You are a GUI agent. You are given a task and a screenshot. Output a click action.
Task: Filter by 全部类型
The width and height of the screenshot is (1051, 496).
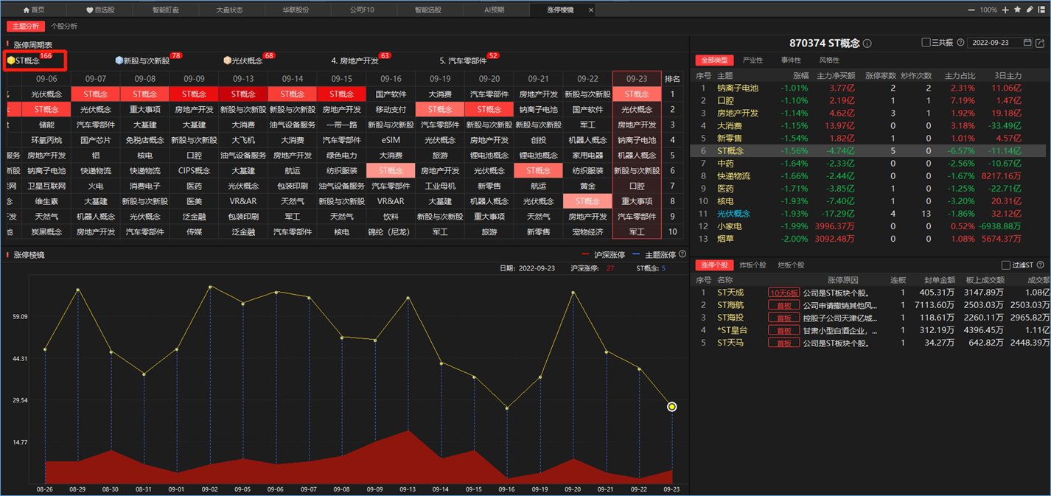(714, 60)
